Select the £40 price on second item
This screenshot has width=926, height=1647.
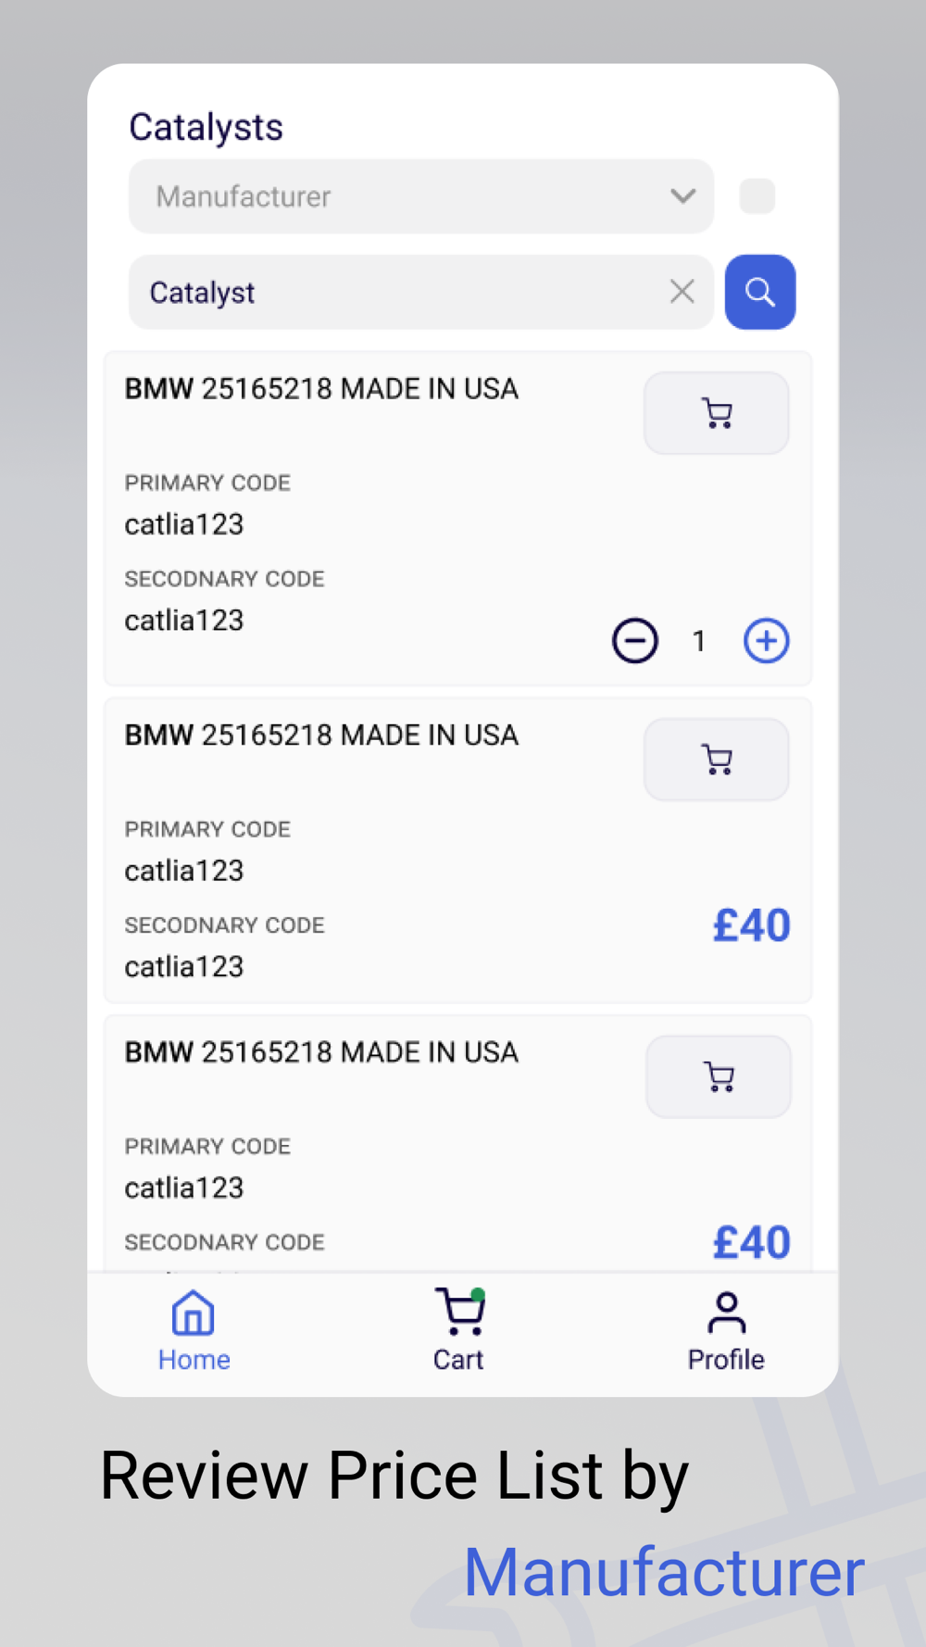(751, 925)
